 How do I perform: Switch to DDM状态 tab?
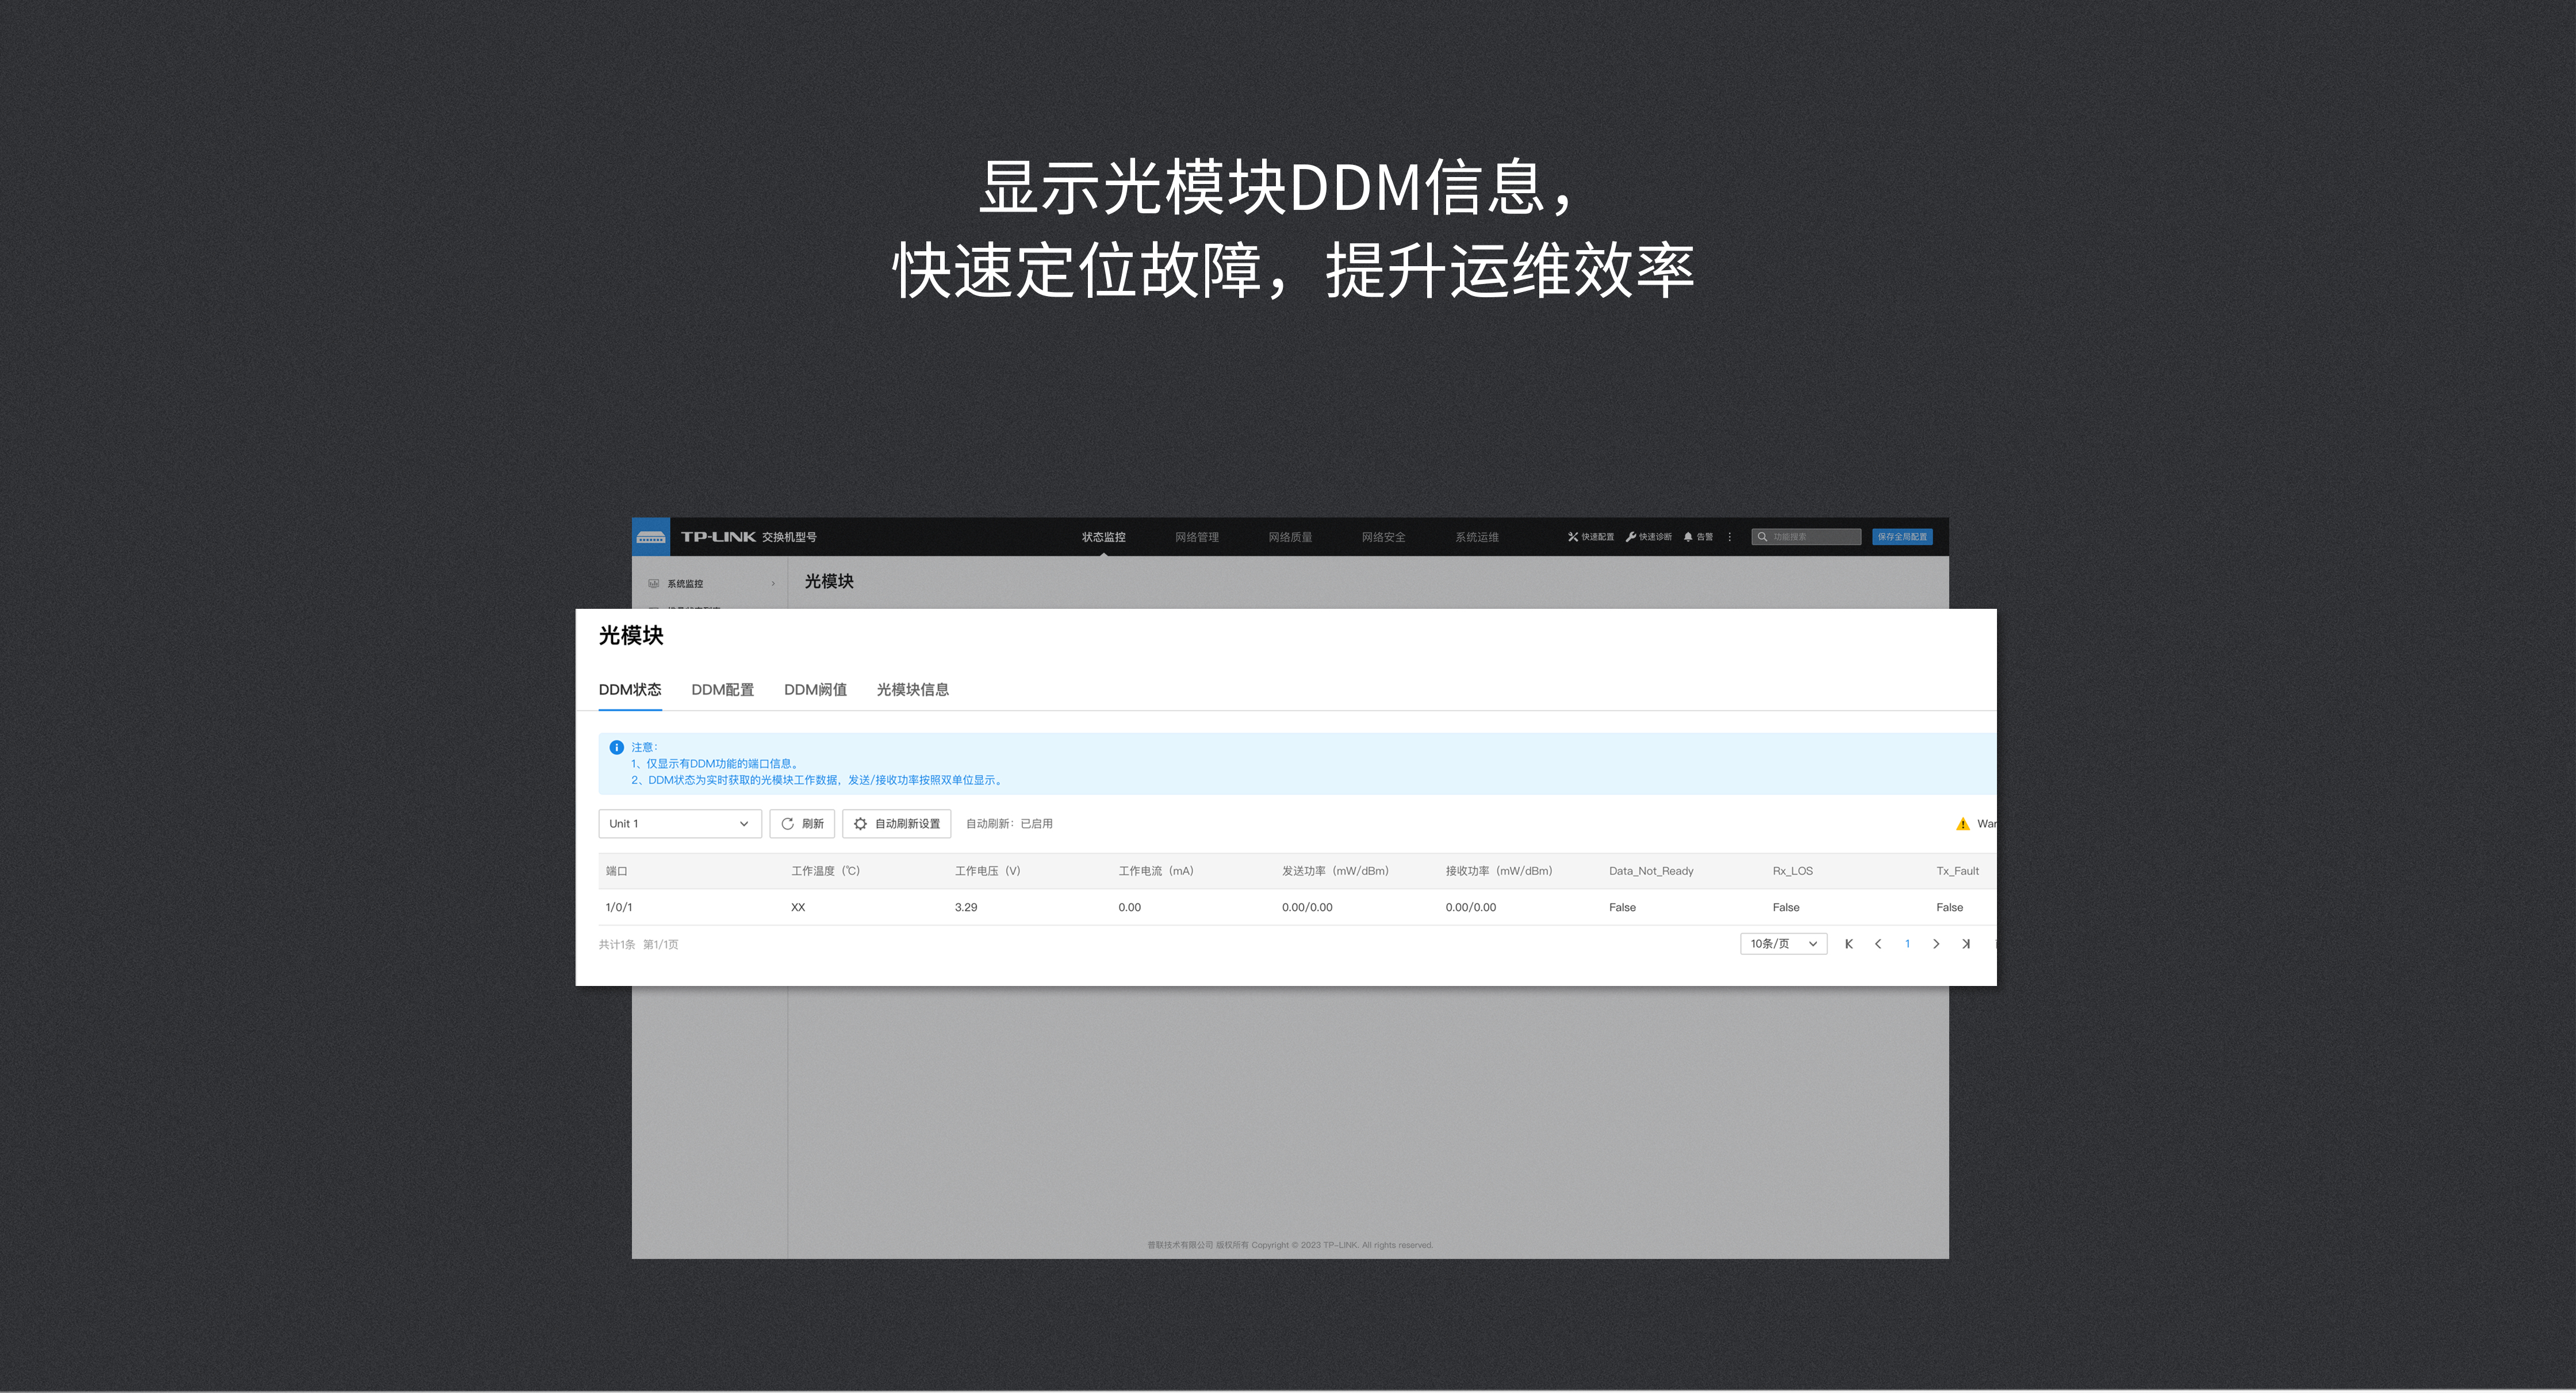coord(630,690)
